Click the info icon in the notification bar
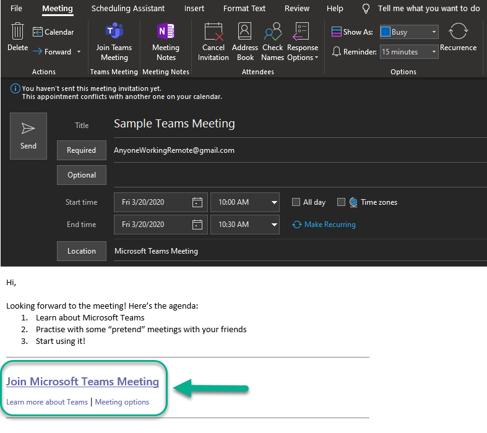The width and height of the screenshot is (487, 433). pyautogui.click(x=15, y=89)
